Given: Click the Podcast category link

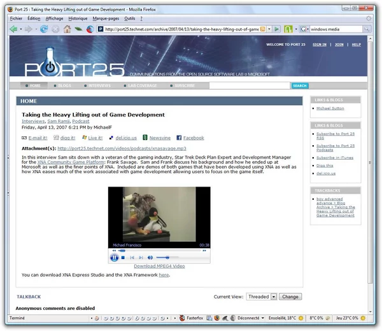Looking at the screenshot, I should (x=81, y=121).
